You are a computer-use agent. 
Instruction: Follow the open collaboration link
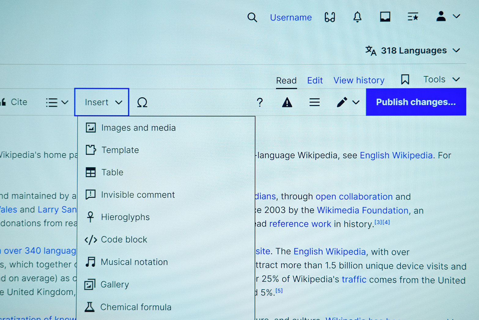coord(354,197)
